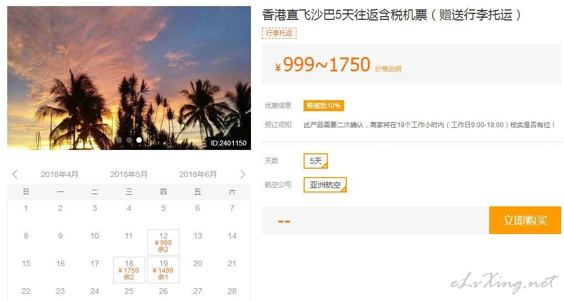Select the third carousel dot indicator

139,140
